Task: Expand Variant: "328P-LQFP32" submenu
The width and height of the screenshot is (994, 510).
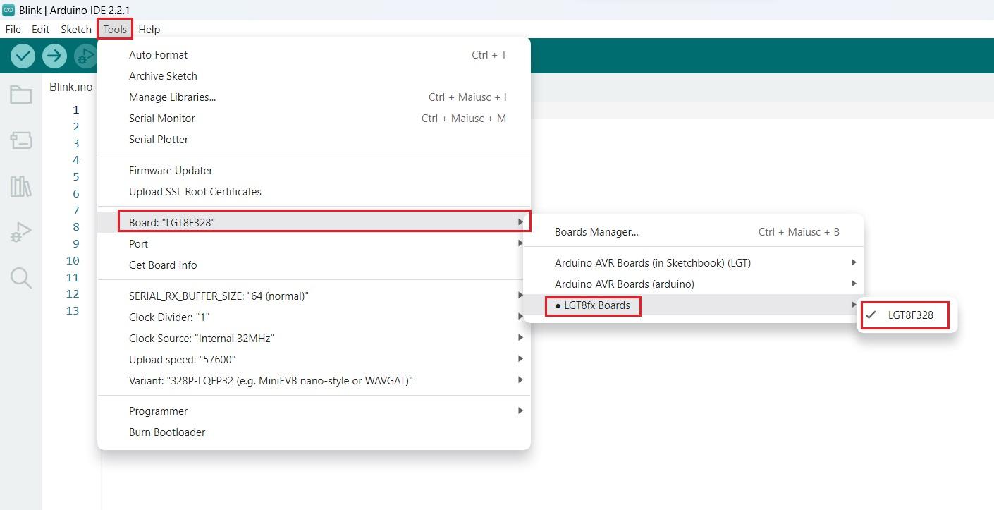Action: point(314,381)
